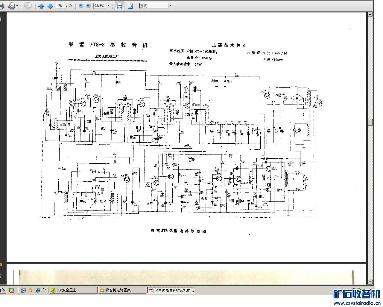The width and height of the screenshot is (383, 307).
Task: Expand the collaborate icon dropdown arrow
Action: (17, 6)
